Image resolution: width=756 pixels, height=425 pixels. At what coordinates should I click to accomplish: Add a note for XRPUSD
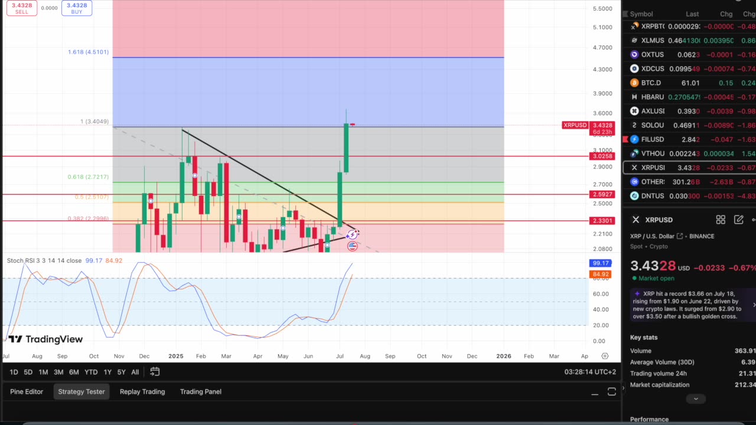738,220
